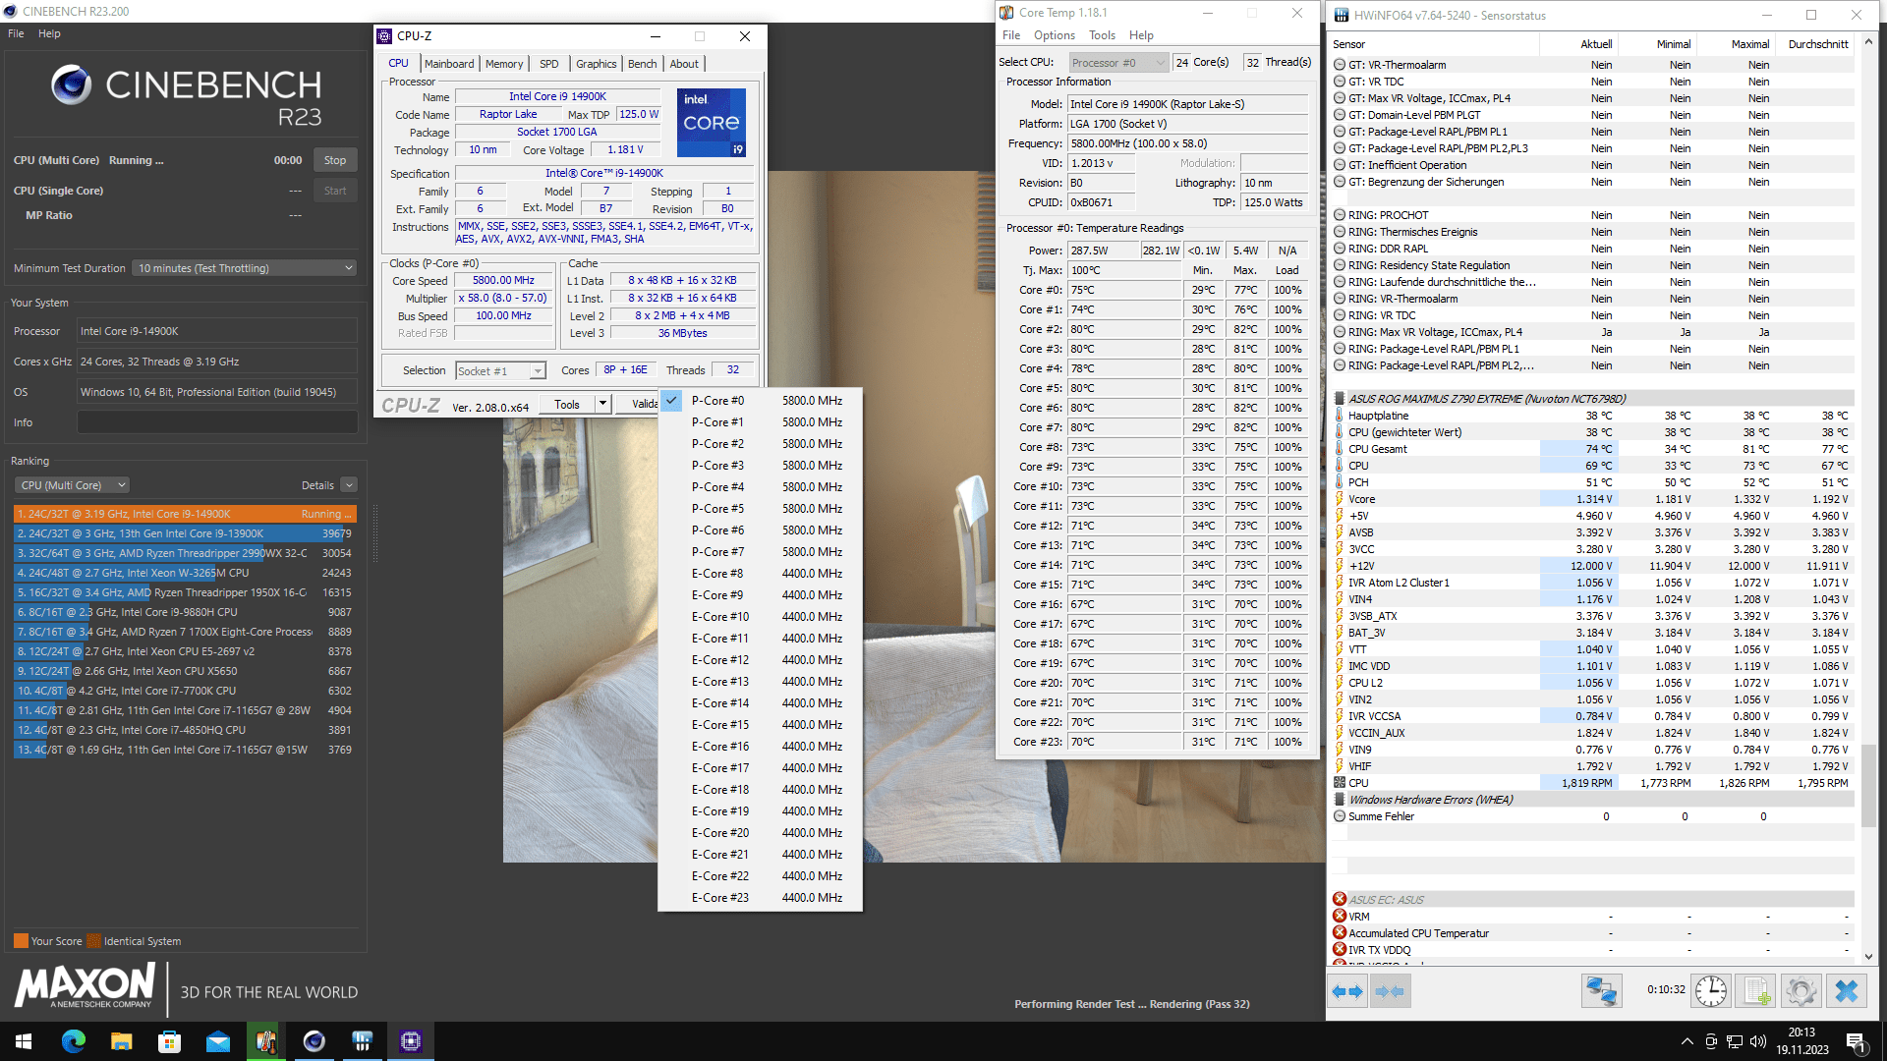The image size is (1887, 1061).
Task: Select AMD Ryzen Threadripper 2990WX ranking row
Action: [185, 553]
